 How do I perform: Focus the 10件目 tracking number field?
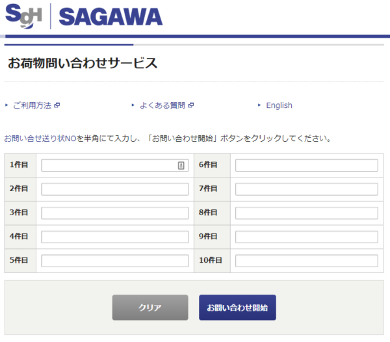point(306,261)
